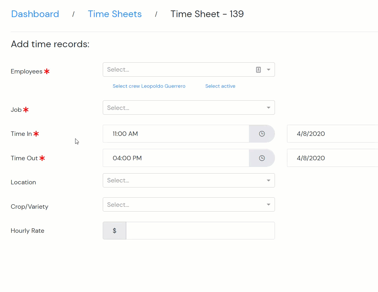Image resolution: width=378 pixels, height=292 pixels.
Task: Expand the Crop/Variety dropdown arrow
Action: coord(269,204)
